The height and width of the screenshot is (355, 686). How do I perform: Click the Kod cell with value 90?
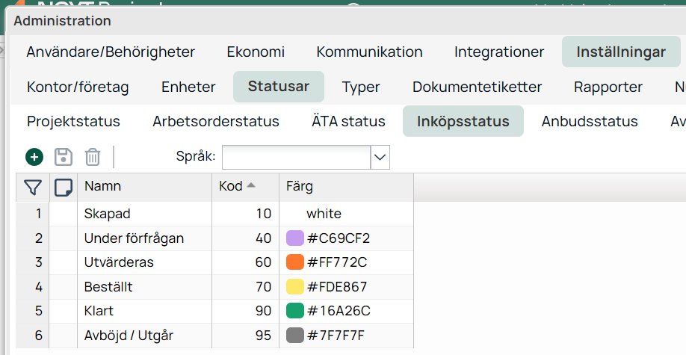click(x=245, y=311)
